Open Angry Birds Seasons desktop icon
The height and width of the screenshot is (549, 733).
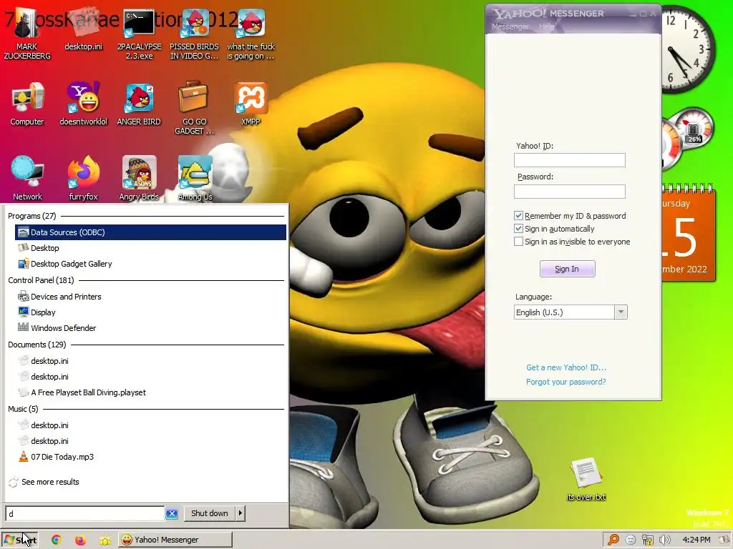coord(139,178)
